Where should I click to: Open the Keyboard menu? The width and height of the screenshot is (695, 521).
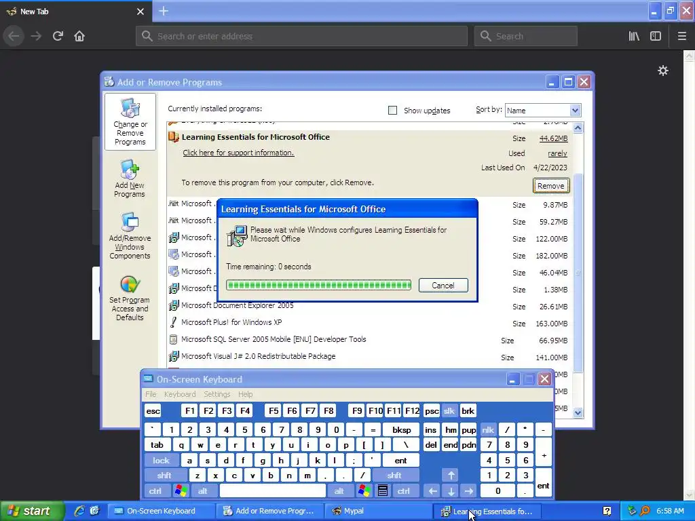pyautogui.click(x=179, y=394)
